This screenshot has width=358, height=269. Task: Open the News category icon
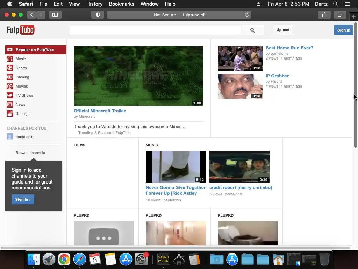tap(10, 104)
